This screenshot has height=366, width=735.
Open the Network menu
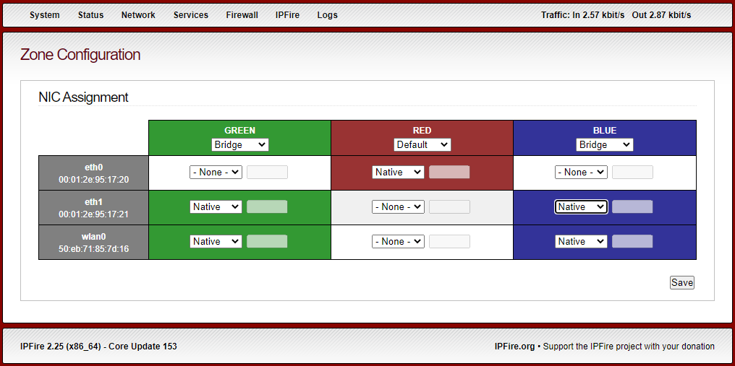(138, 15)
